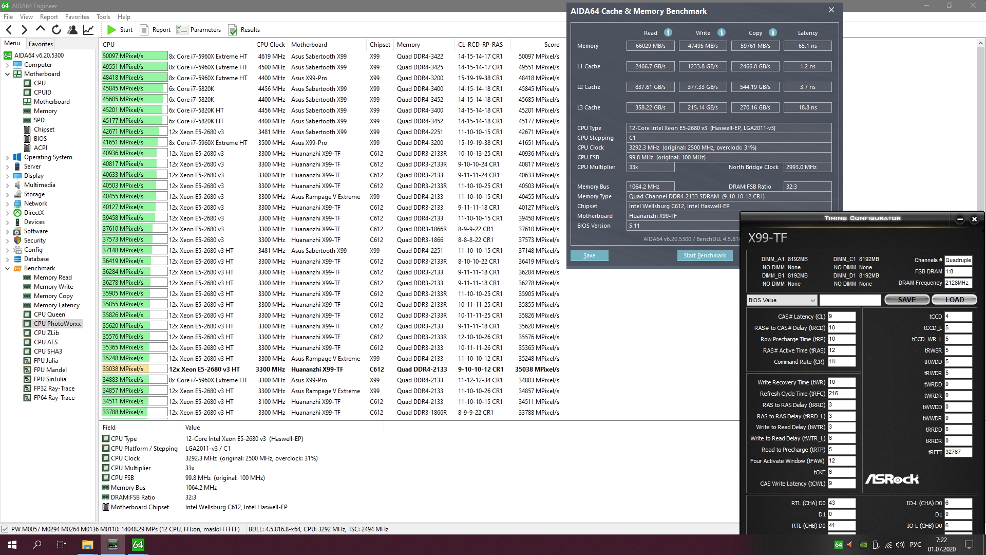Switch to the Favorites tab
Screen dimensions: 986x555
click(41, 44)
